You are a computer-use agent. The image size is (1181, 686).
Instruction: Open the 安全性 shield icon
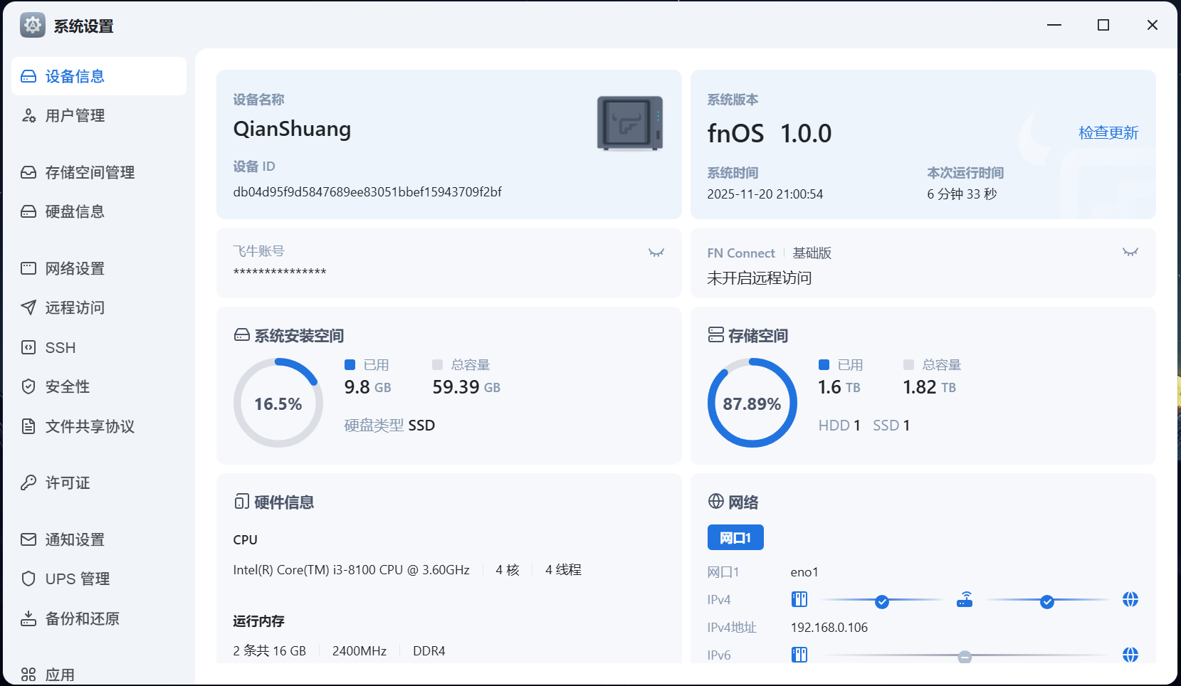click(x=28, y=386)
